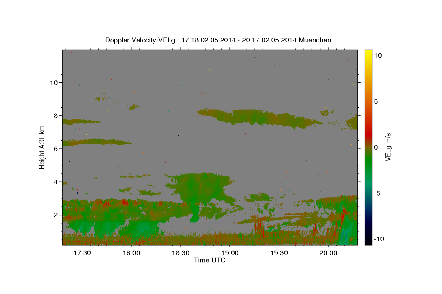This screenshot has width=442, height=294.
Task: Click the yellow top of the colorbar
Action: (368, 53)
